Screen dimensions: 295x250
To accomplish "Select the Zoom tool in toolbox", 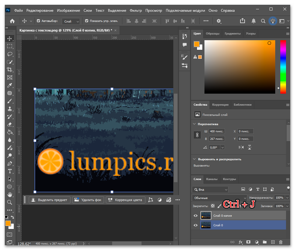I will [x=10, y=202].
